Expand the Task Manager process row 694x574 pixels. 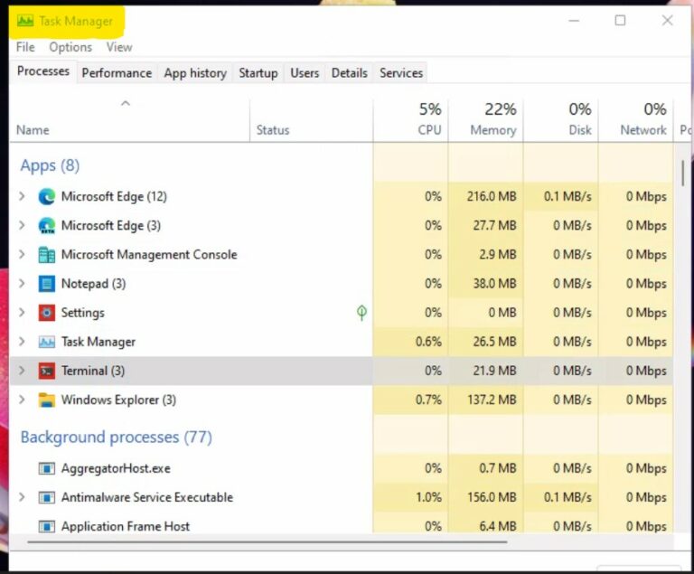point(22,341)
